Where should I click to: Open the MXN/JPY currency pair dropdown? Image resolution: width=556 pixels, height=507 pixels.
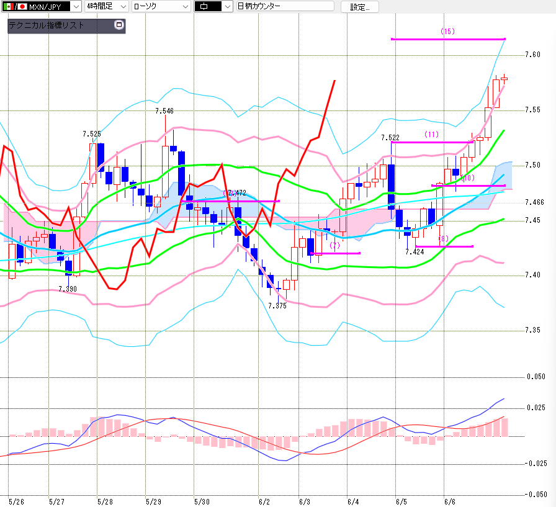coord(41,6)
